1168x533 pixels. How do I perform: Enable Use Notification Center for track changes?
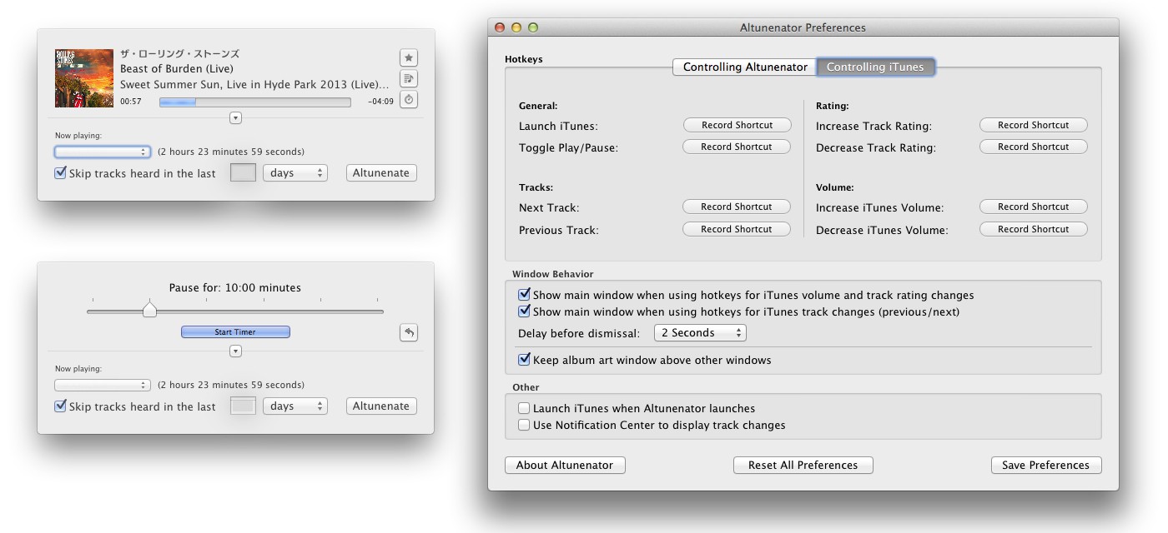(524, 425)
